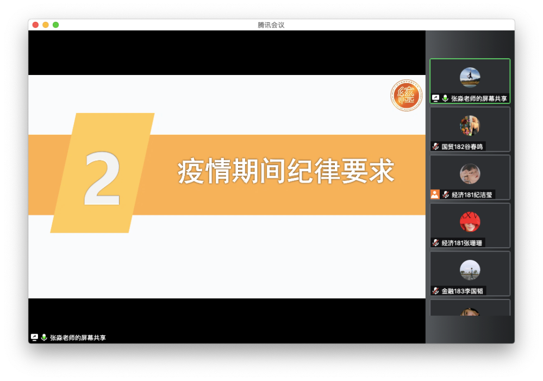Image resolution: width=543 pixels, height=381 pixels.
Task: Select 金融183李国韬 avatar thumbnail
Action: coord(470,270)
